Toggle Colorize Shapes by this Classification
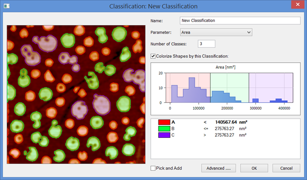307x180 pixels. pos(153,56)
